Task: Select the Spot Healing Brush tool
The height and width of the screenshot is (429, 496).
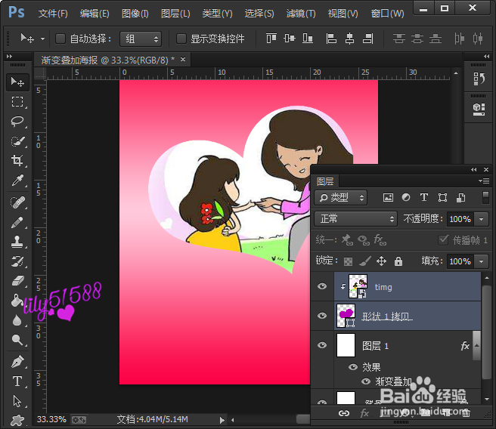Action: point(17,202)
